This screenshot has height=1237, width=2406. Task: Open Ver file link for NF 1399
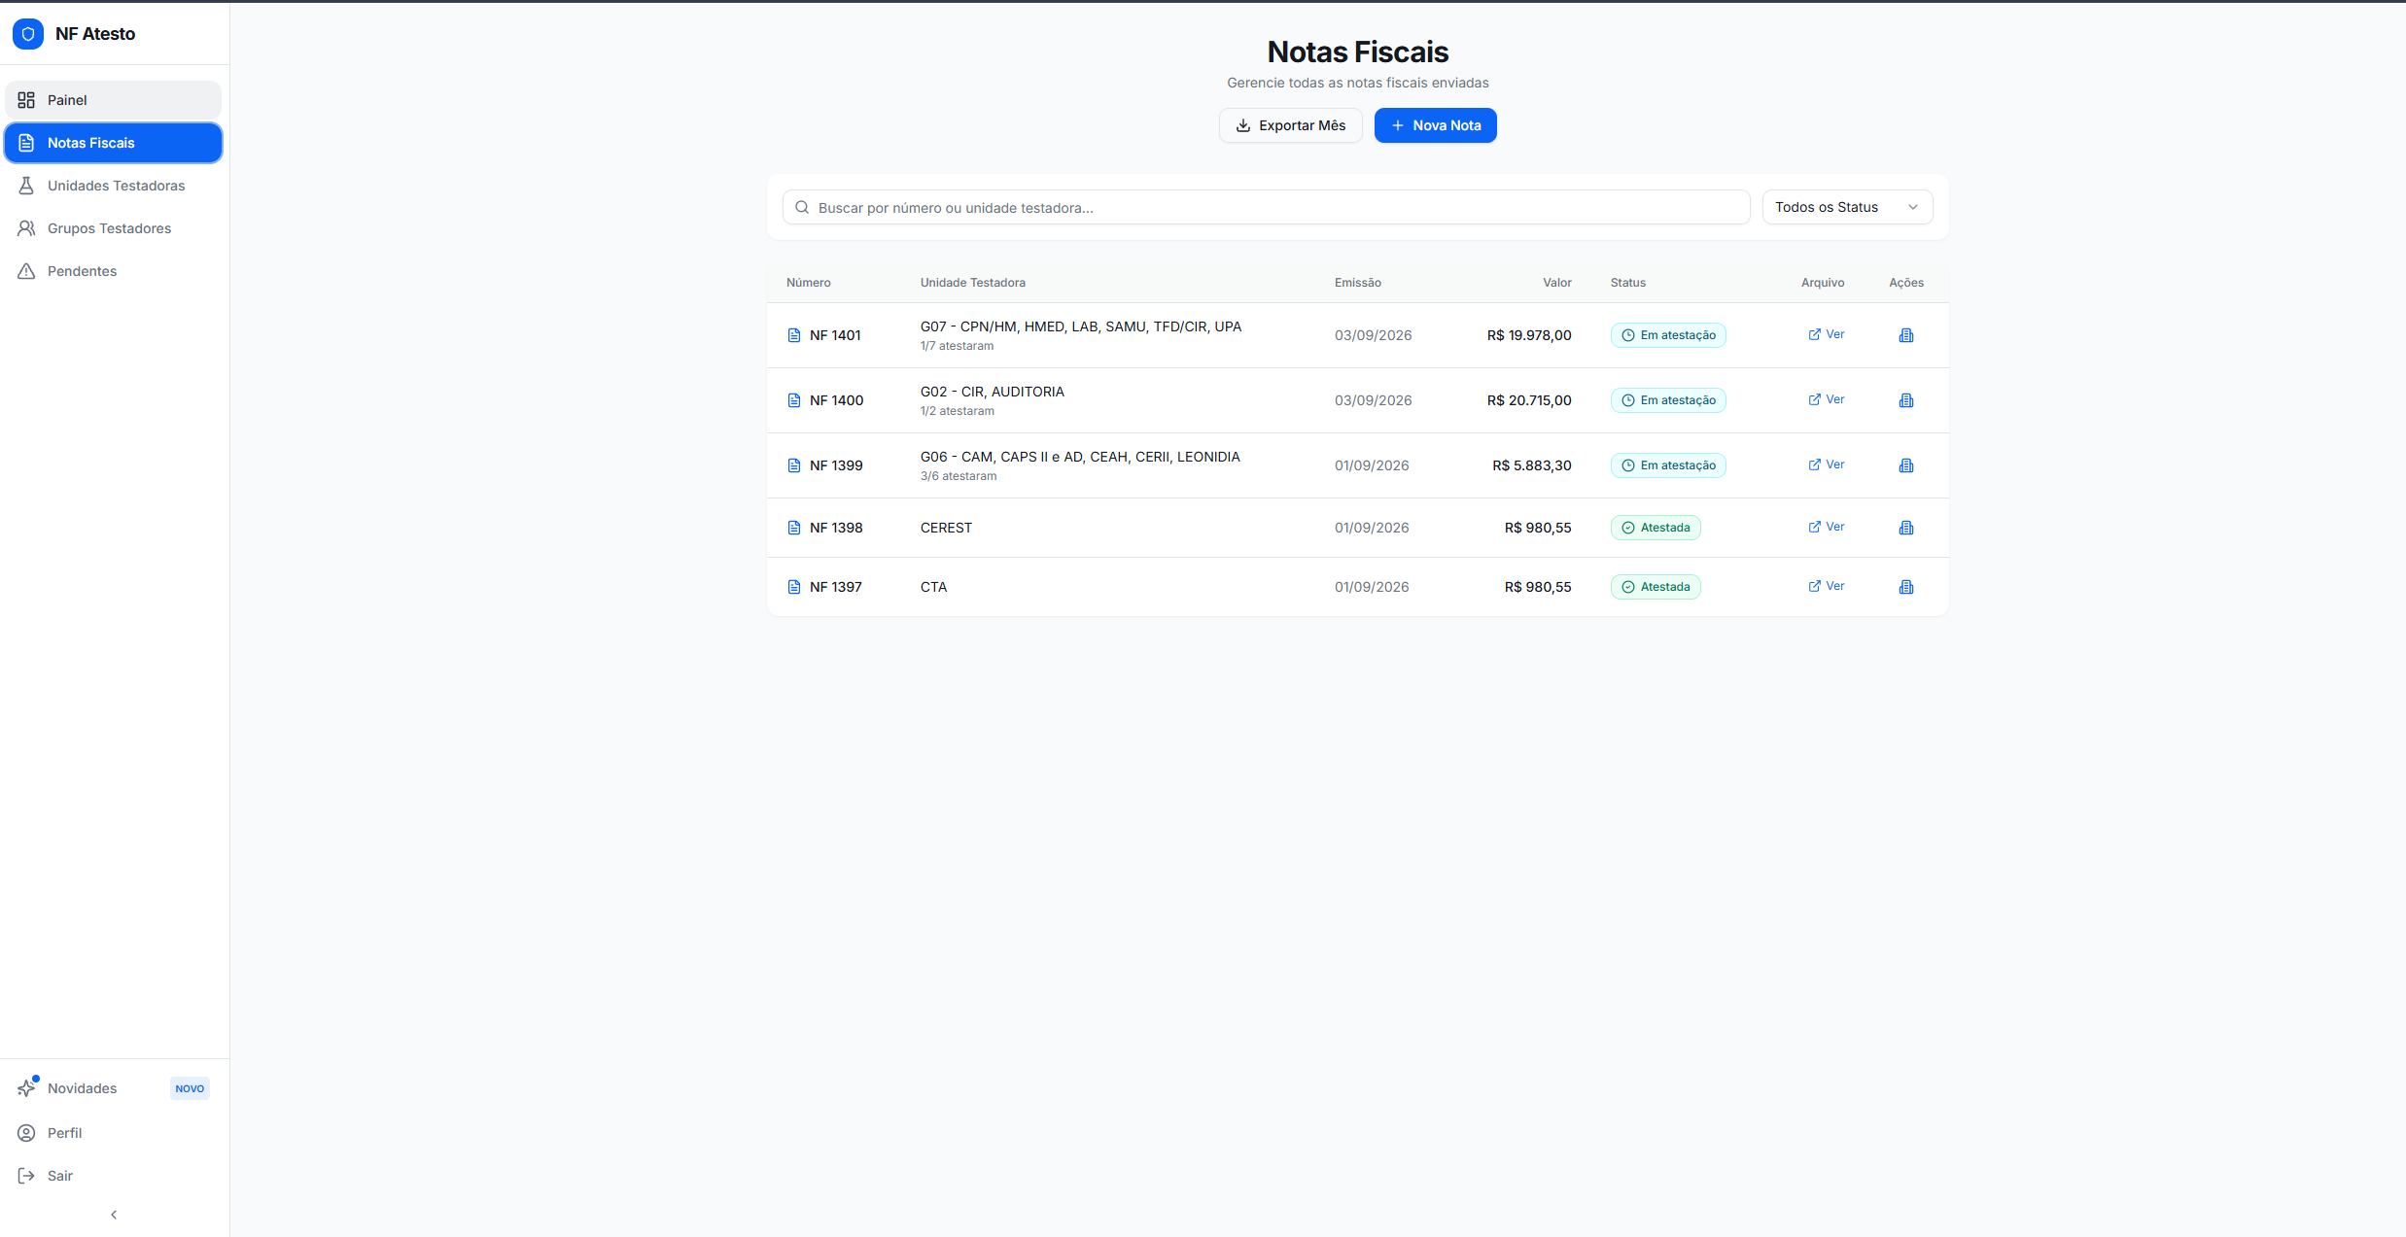point(1826,464)
